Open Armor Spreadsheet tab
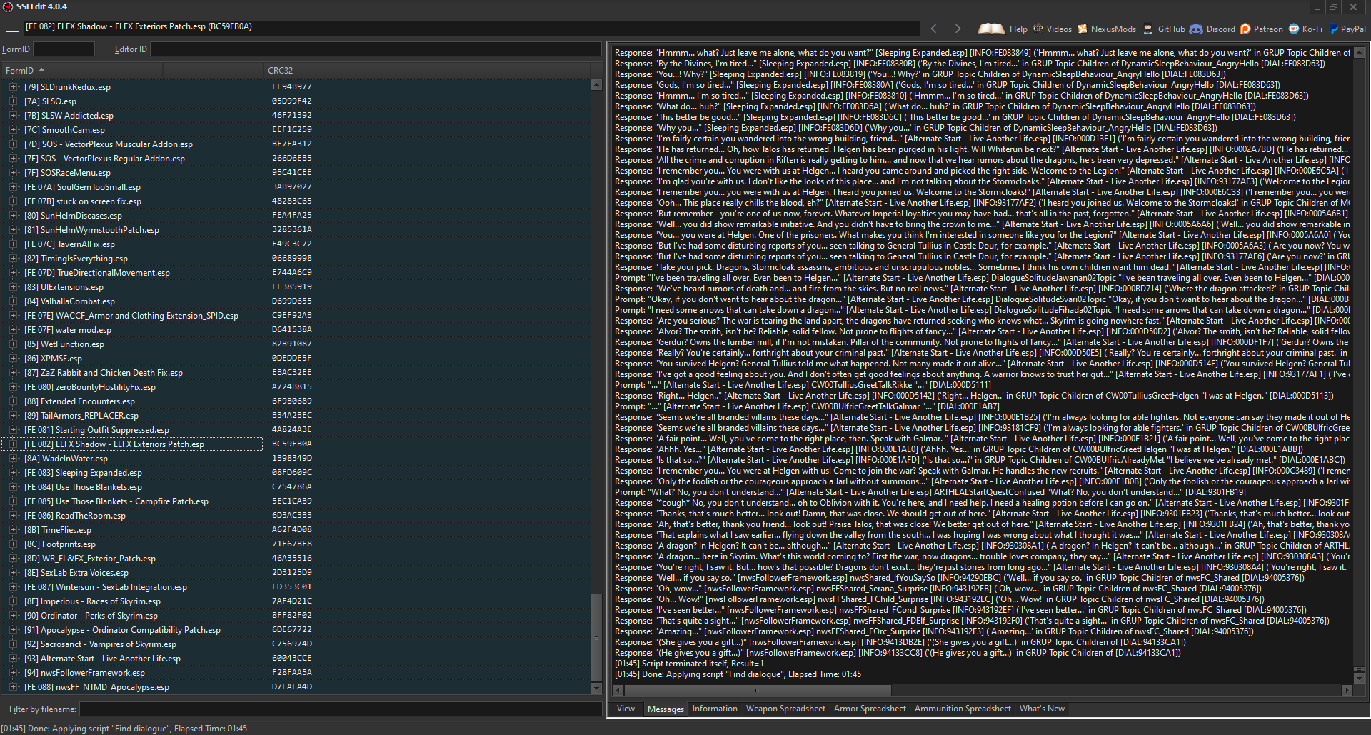Image resolution: width=1371 pixels, height=735 pixels. (870, 709)
